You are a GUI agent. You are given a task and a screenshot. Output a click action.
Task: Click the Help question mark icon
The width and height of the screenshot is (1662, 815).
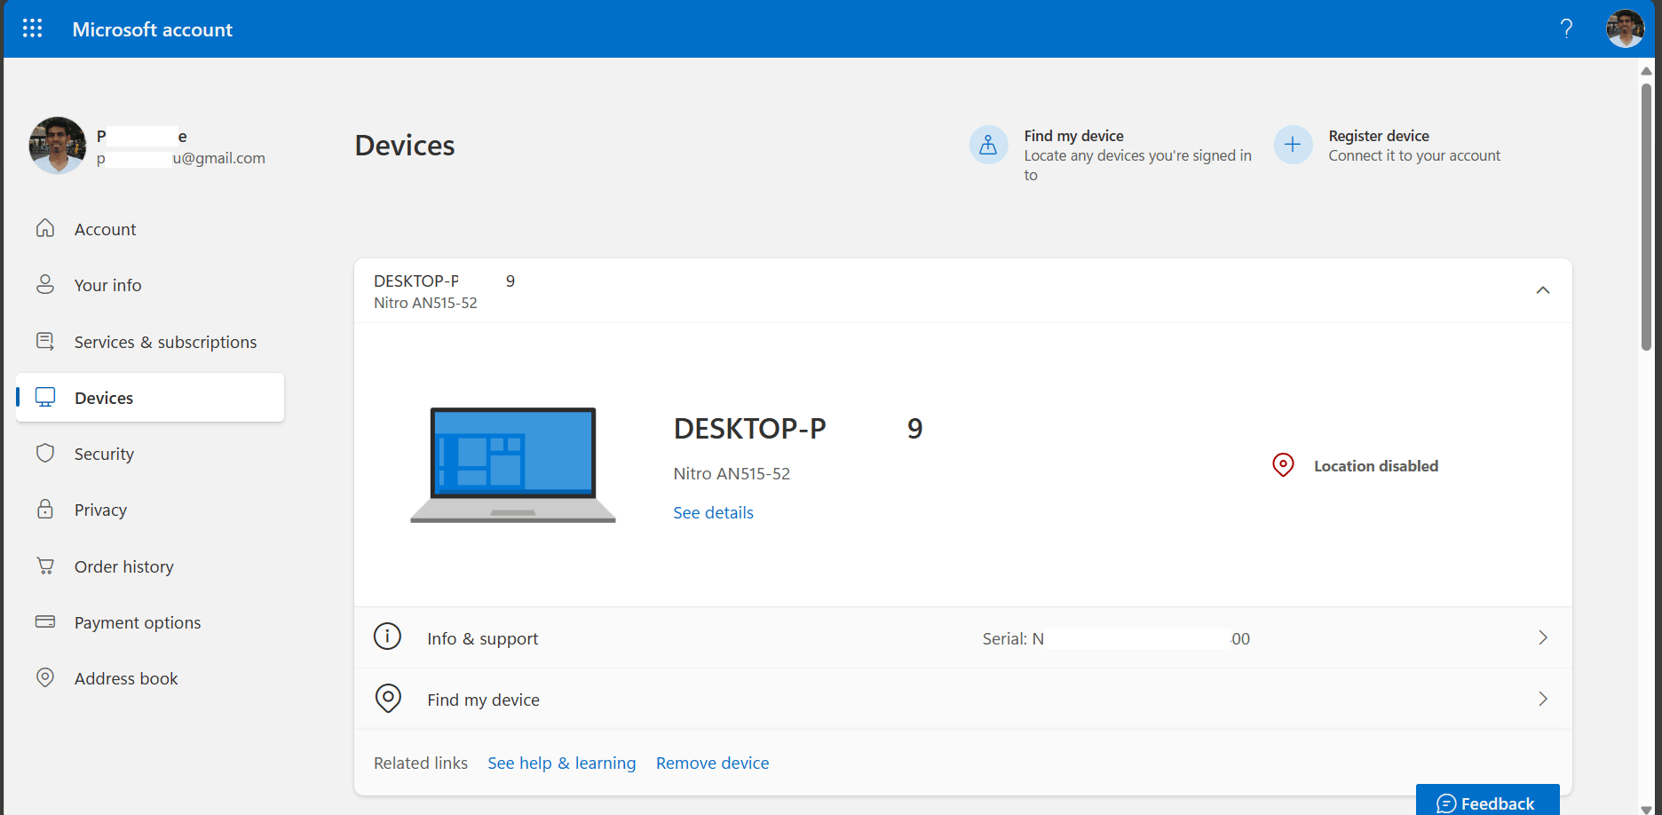1566,28
